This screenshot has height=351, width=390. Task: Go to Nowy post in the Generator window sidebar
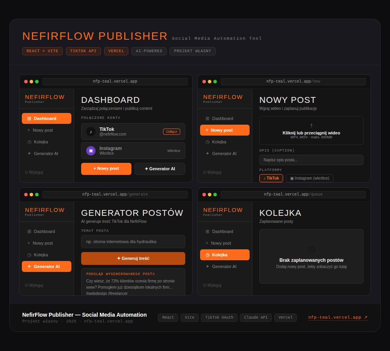(x=46, y=243)
